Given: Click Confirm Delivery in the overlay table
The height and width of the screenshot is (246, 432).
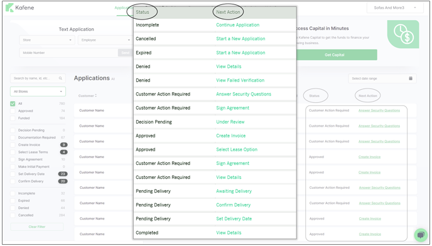Looking at the screenshot, I should 234,205.
